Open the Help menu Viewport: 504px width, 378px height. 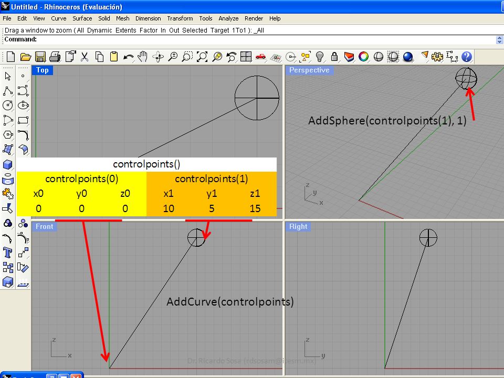point(275,19)
